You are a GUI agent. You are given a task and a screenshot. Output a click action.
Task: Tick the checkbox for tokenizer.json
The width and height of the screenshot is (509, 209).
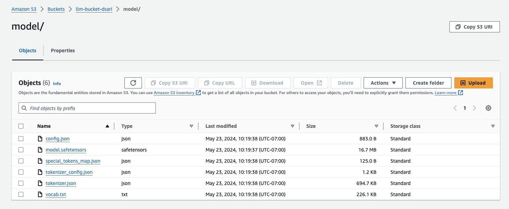click(21, 183)
